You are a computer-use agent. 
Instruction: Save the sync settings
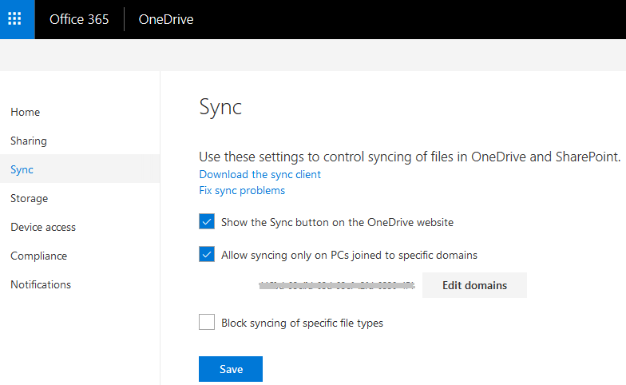point(231,369)
